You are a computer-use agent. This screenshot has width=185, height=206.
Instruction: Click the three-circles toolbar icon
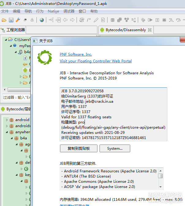127,20
